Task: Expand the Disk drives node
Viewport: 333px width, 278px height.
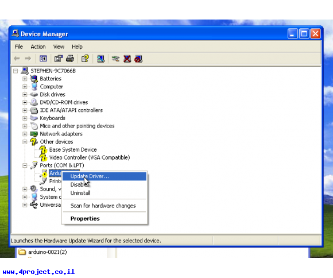Action: [x=25, y=94]
